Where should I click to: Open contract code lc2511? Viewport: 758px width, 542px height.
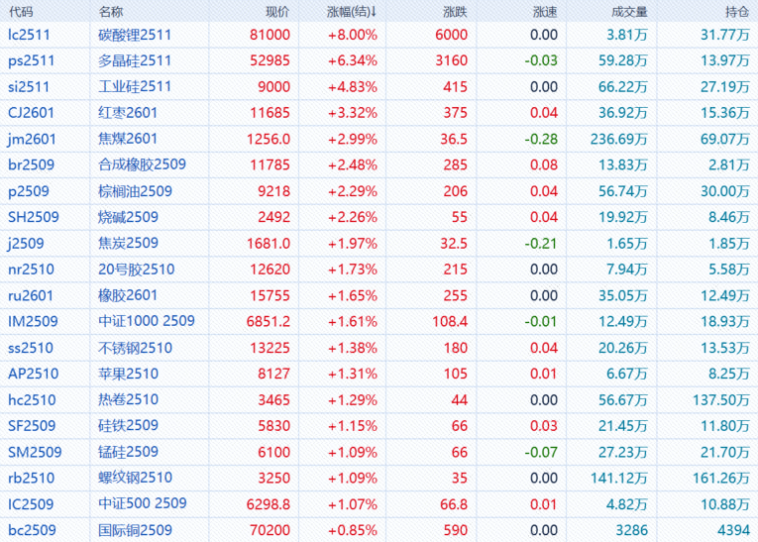coord(28,35)
